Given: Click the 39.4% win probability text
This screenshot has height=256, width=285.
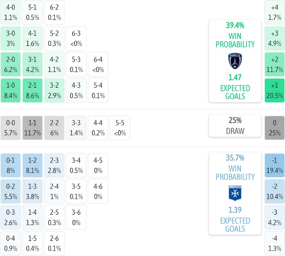Looking at the screenshot, I should click(235, 25).
